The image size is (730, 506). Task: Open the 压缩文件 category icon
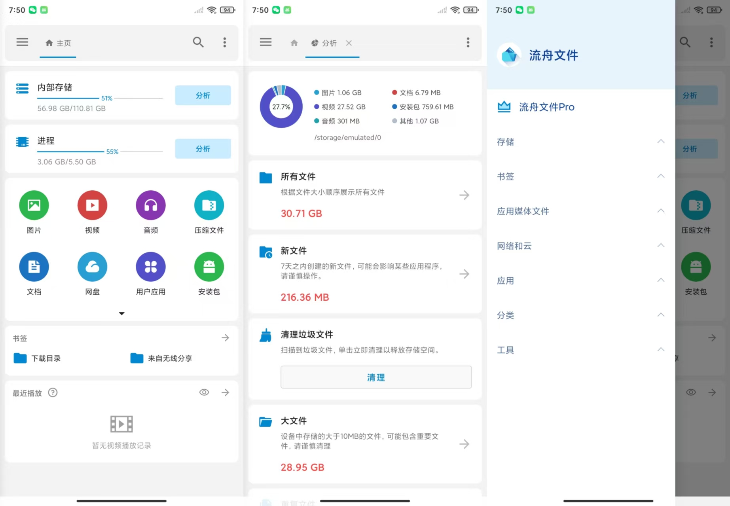coord(209,205)
